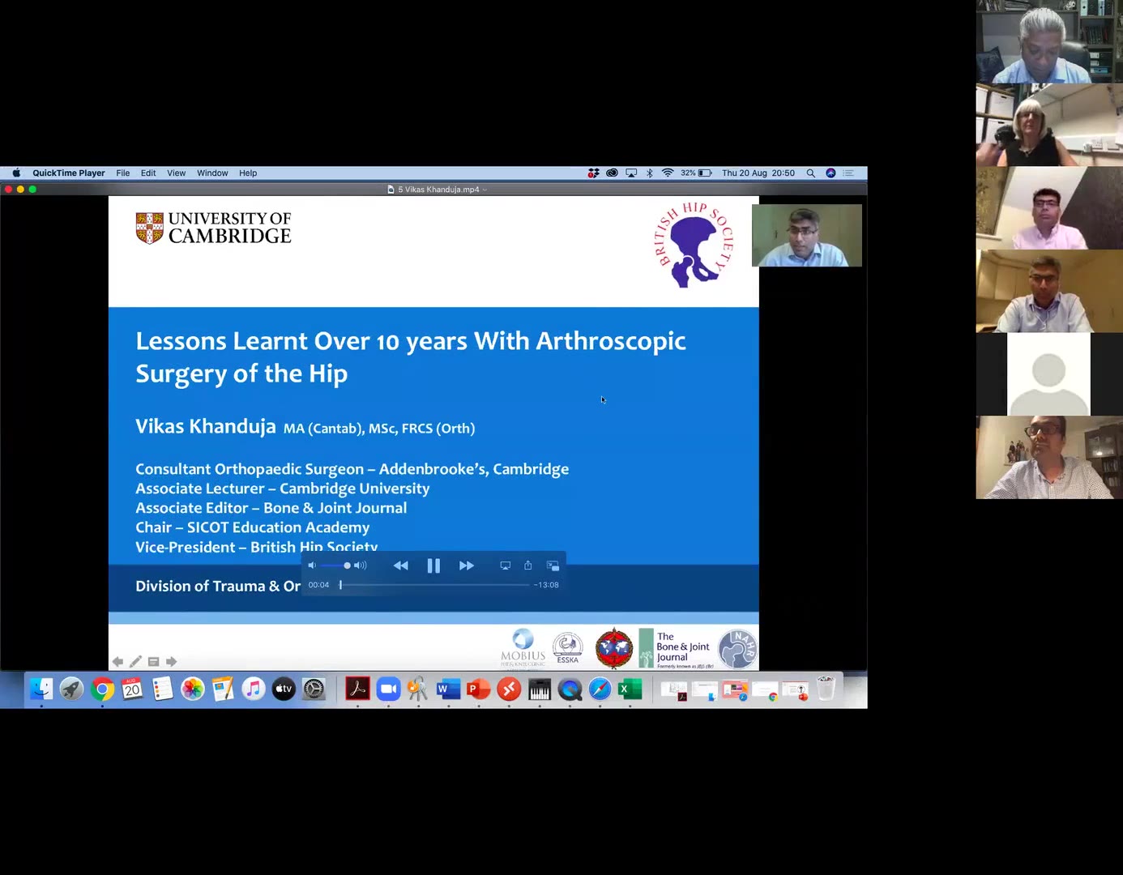
Task: Pause the QuickTime video playback
Action: [433, 566]
